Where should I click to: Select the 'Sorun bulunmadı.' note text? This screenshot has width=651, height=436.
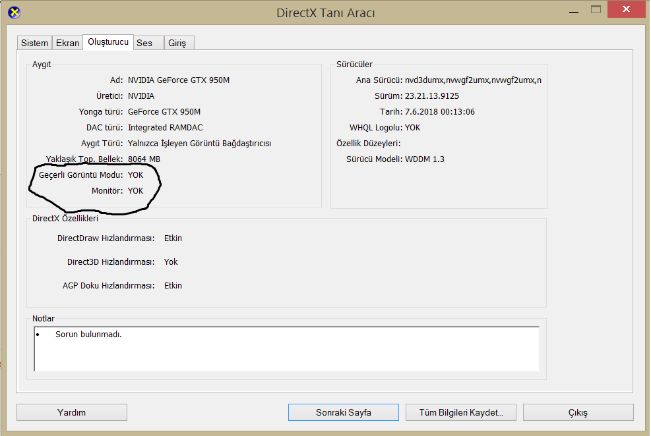[88, 334]
